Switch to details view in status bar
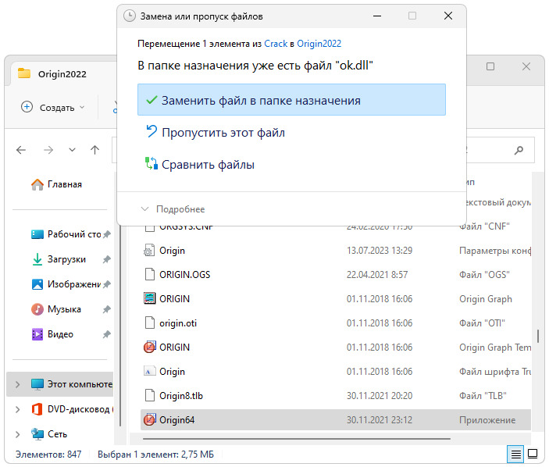The height and width of the screenshot is (467, 549). pos(515,455)
